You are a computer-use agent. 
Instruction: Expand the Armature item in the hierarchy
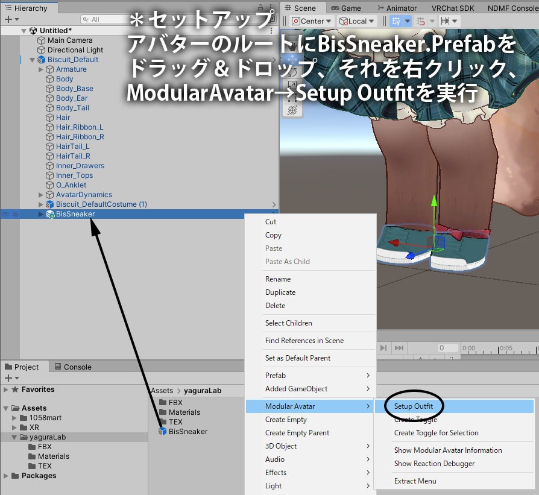click(41, 69)
